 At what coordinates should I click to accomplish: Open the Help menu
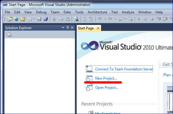pos(159,12)
